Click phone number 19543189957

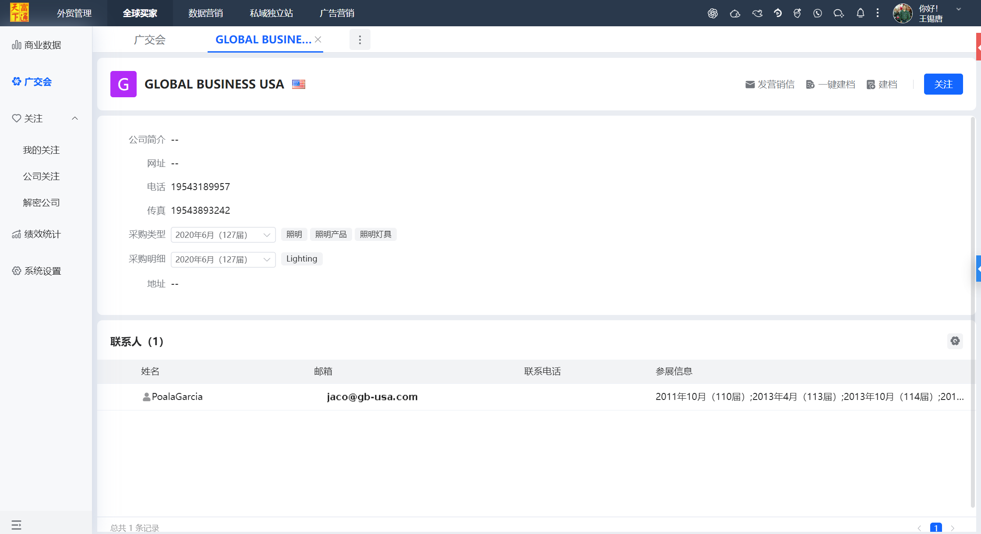pyautogui.click(x=201, y=187)
